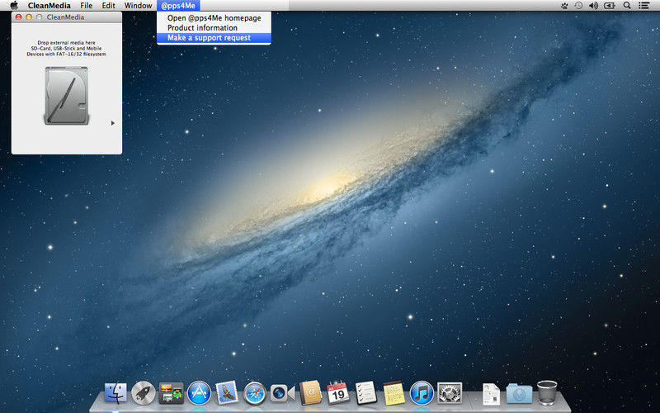
Task: Select Product information menu entry
Action: [x=214, y=28]
